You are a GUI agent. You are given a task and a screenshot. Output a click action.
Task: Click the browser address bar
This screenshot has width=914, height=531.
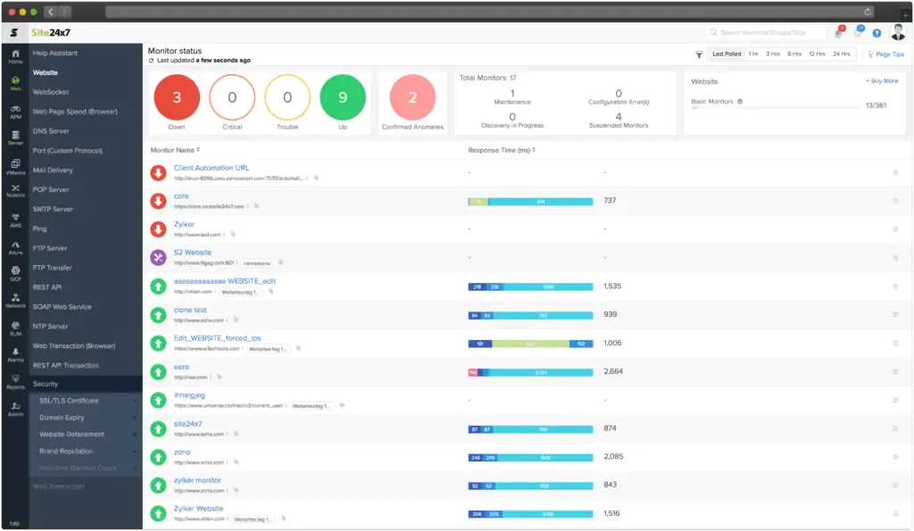click(490, 12)
